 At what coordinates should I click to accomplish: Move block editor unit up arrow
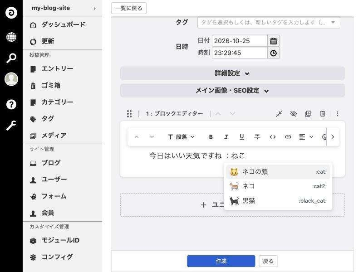point(218,114)
